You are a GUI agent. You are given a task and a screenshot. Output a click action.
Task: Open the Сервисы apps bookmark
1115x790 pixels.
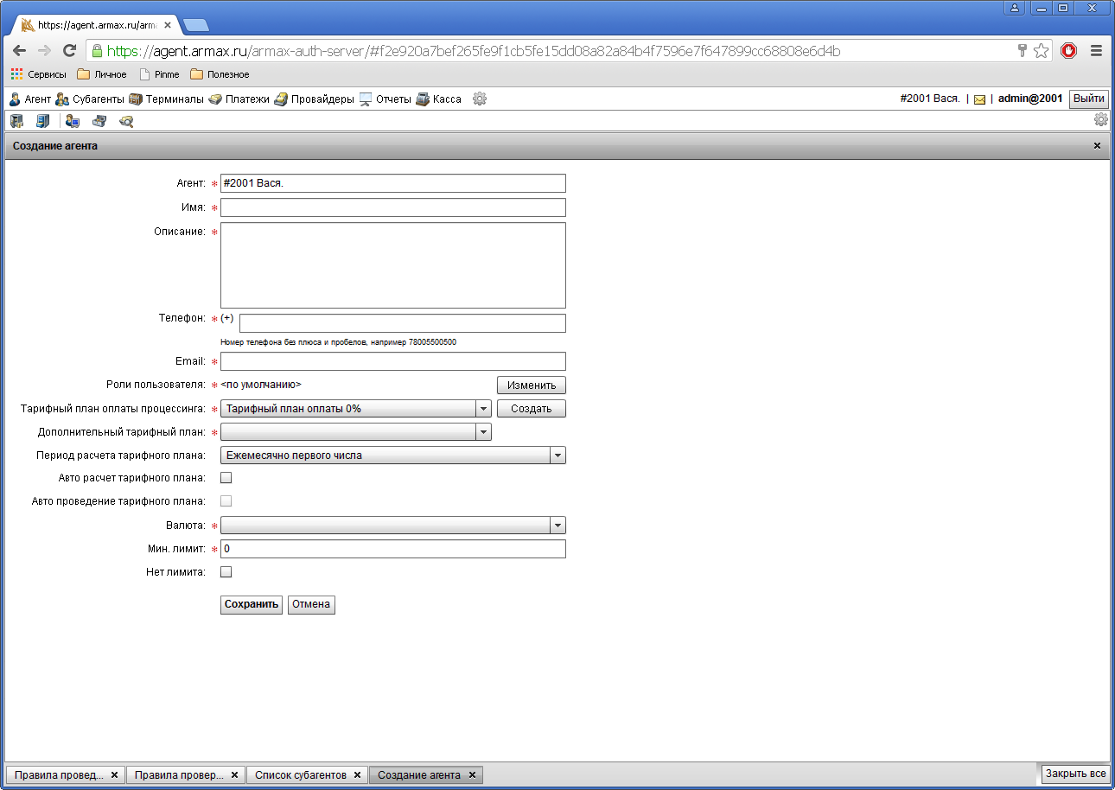pyautogui.click(x=39, y=74)
